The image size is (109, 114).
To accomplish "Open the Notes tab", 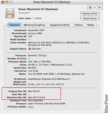I will (91, 25).
